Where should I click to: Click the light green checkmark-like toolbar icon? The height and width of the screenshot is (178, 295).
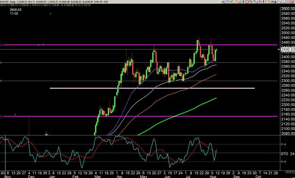(x=231, y=2)
